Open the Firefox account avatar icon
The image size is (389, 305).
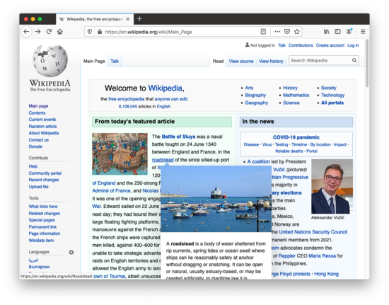point(349,31)
